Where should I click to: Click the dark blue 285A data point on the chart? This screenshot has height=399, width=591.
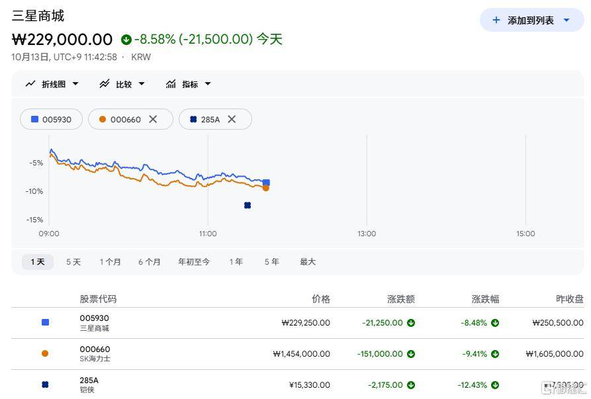248,205
